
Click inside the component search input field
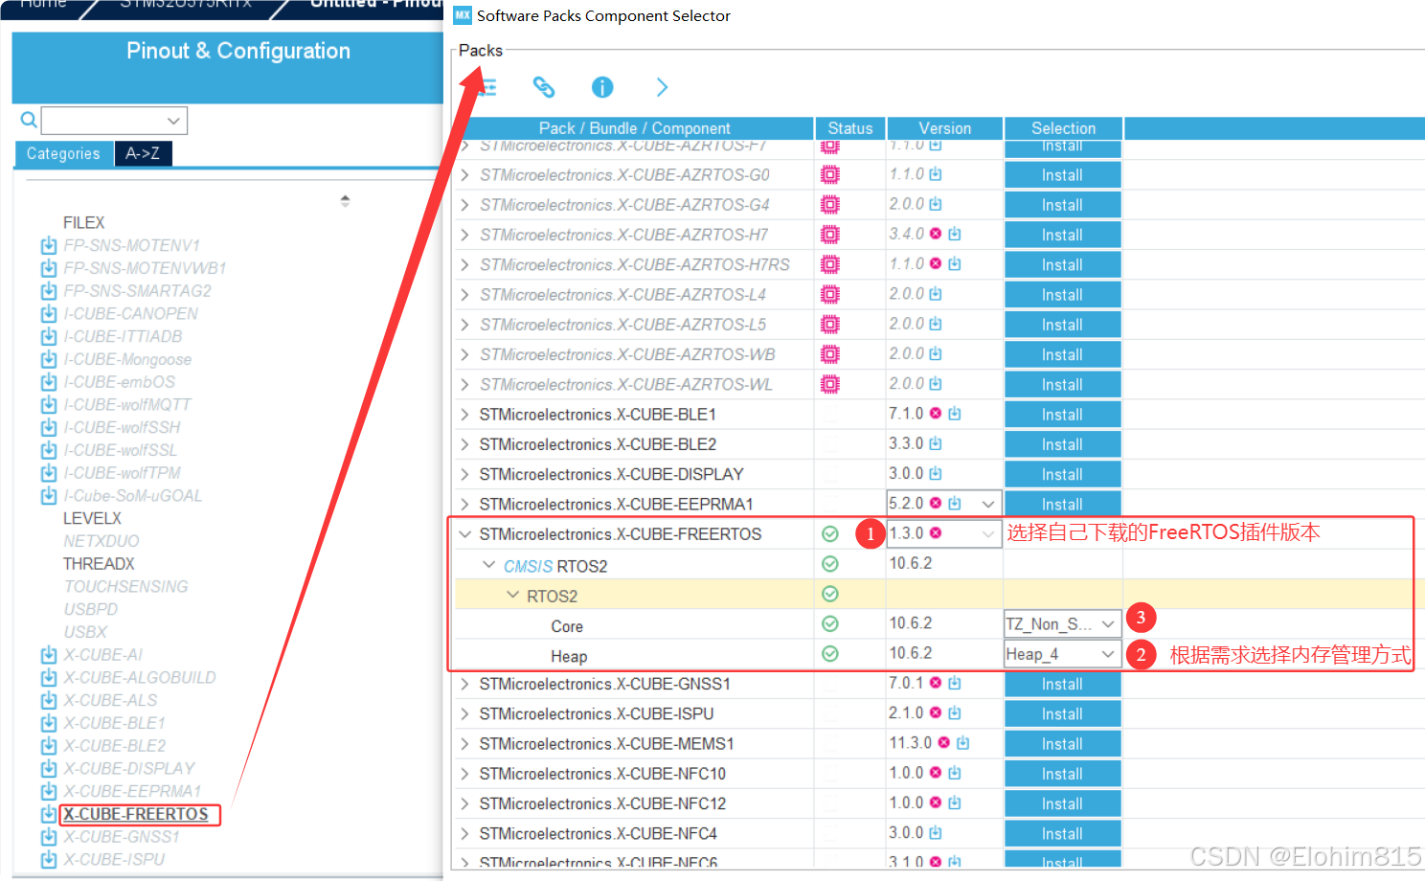coord(102,121)
